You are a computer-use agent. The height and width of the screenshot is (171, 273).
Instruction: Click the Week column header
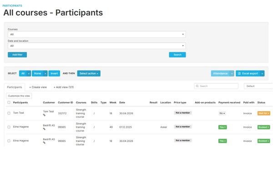click(113, 102)
